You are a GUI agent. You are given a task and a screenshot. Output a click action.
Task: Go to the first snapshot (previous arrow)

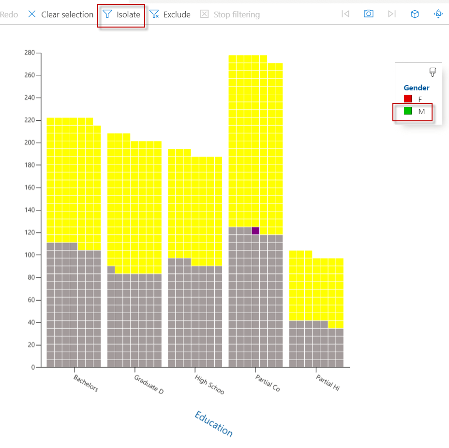(x=345, y=14)
